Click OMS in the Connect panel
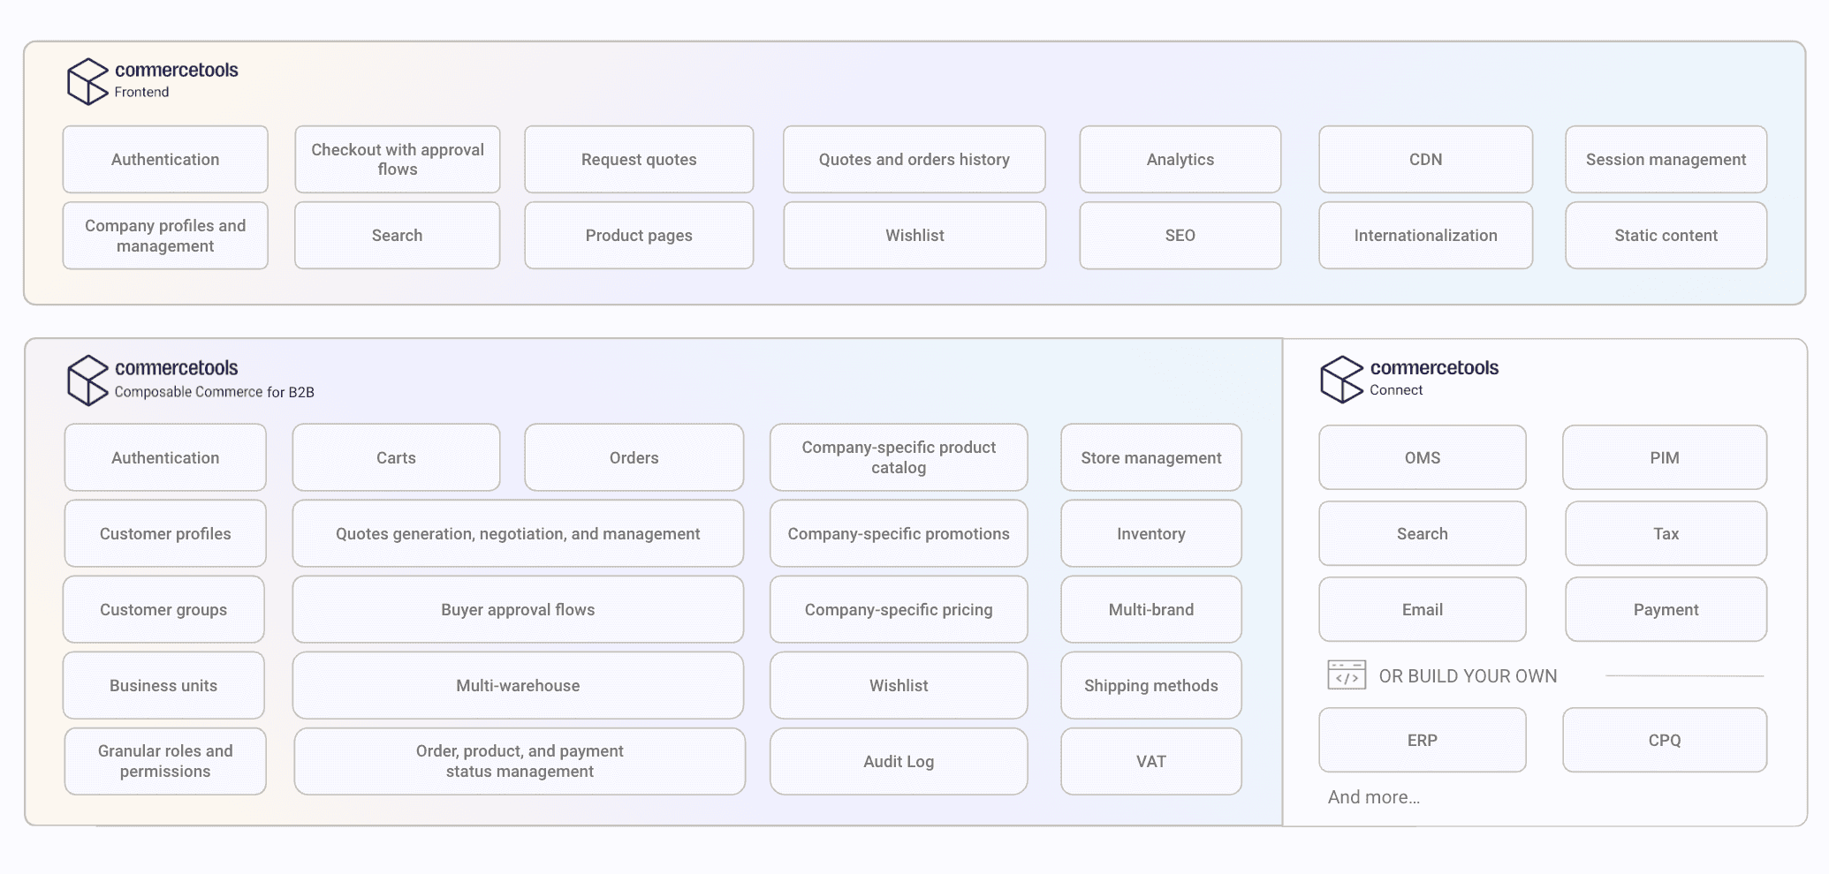1829x874 pixels. [x=1423, y=457]
